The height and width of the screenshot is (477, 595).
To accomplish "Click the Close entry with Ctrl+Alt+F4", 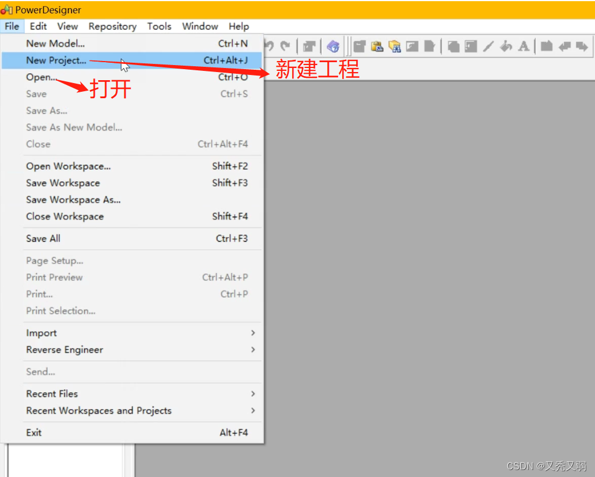I will tap(132, 144).
